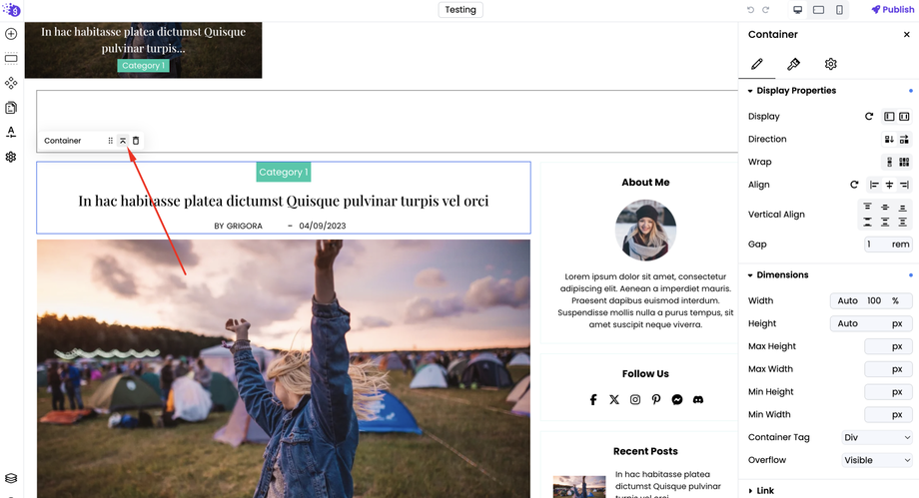Viewport: 919px width, 498px height.
Task: Set align to center option
Action: coord(889,185)
